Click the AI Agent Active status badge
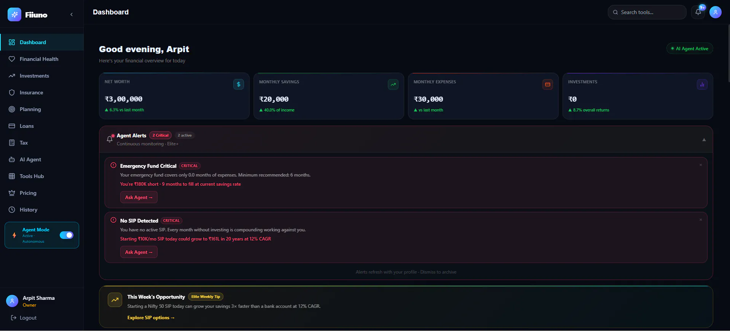Screen dimensions: 730x331 coord(690,49)
